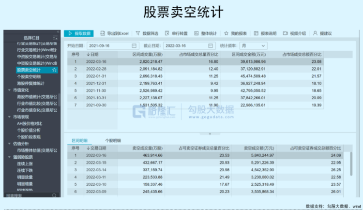Click the panel splitter collapse chevron
This screenshot has height=210, width=363.
(x=210, y=134)
